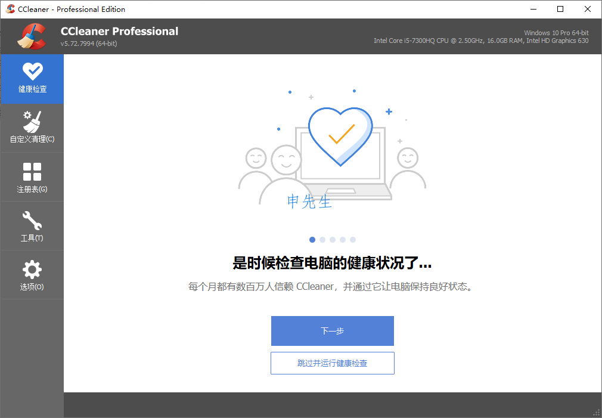Open the 健康检查 heart icon section
The height and width of the screenshot is (418, 602).
pos(32,79)
